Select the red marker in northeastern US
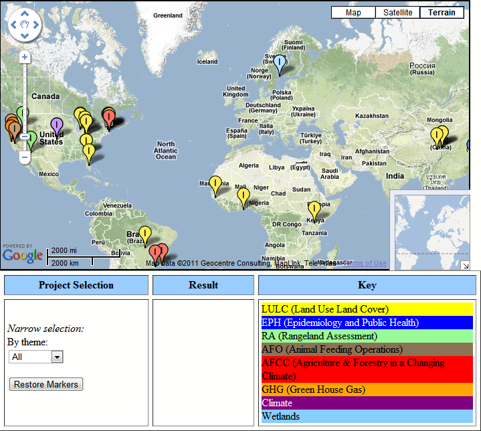Viewport: 481px width, 431px height. pos(108,118)
